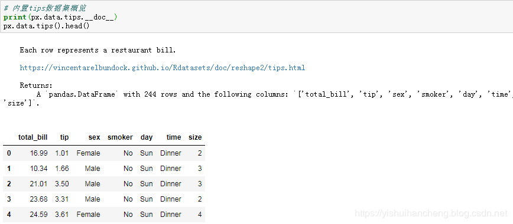Click Male in row 1
This screenshot has width=513, height=224.
(92, 169)
